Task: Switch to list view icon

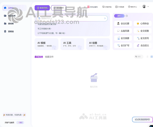Action: coord(147,57)
